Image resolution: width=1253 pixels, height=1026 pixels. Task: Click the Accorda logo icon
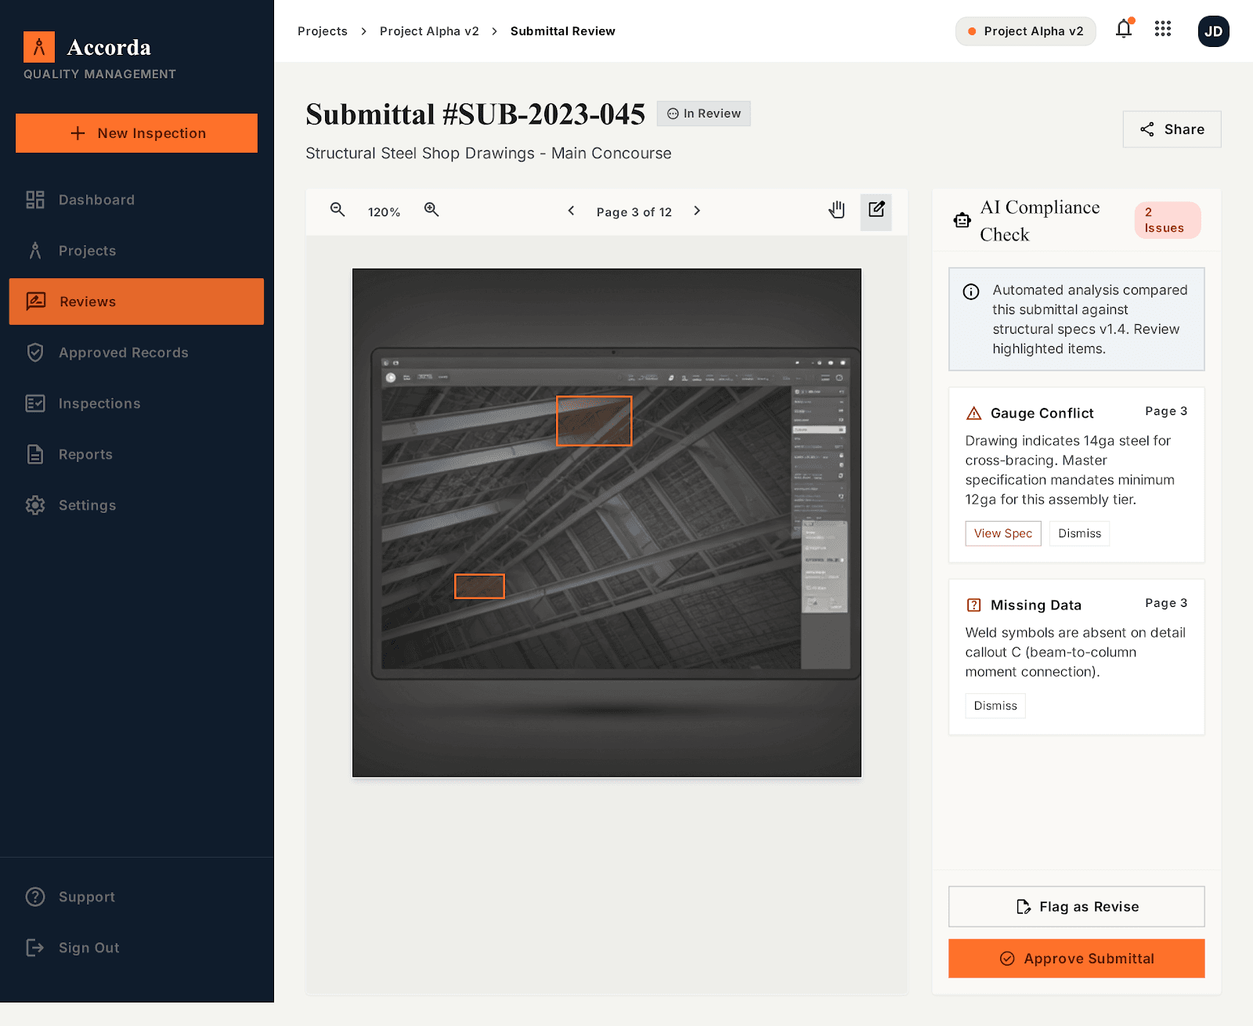pos(39,47)
